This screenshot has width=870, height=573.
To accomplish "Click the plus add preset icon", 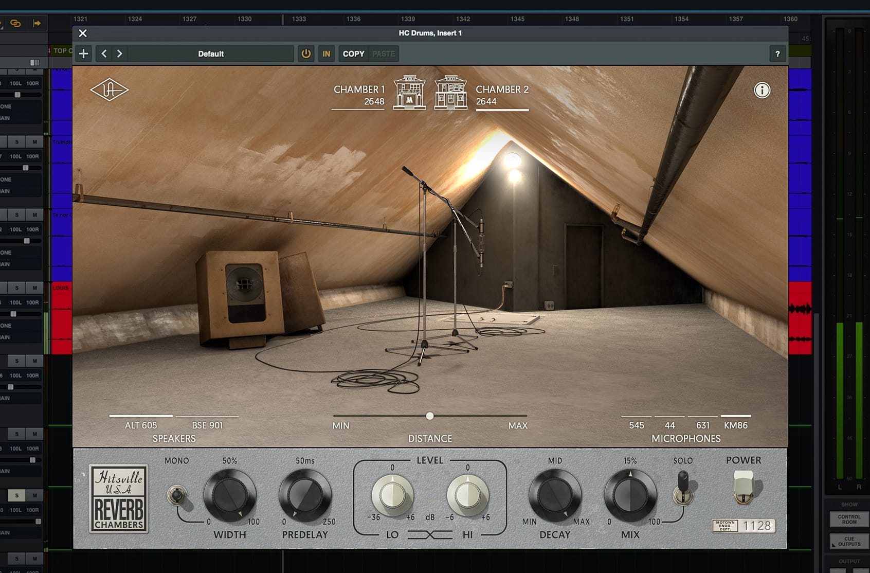I will (x=83, y=53).
